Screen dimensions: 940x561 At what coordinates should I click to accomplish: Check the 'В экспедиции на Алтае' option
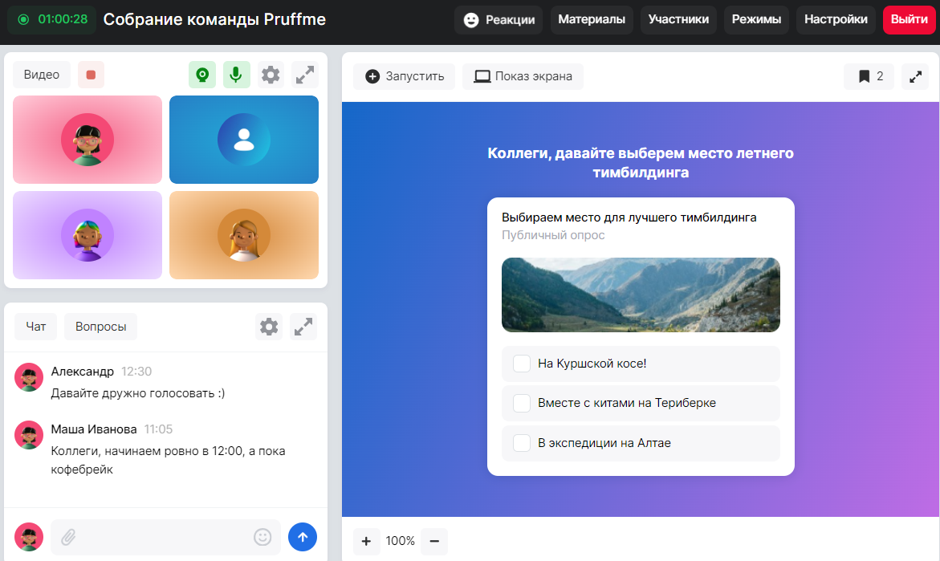point(522,443)
